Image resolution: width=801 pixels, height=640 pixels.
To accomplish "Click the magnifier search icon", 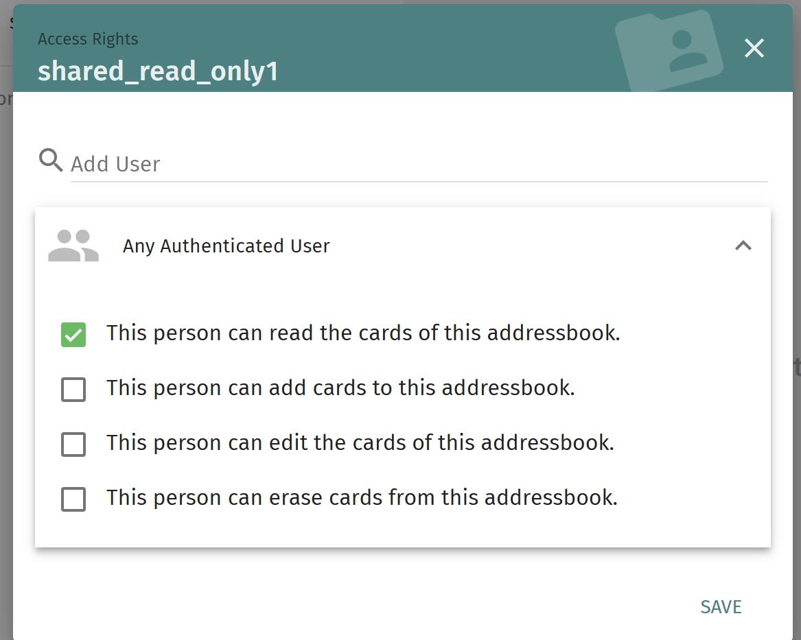I will coord(51,161).
